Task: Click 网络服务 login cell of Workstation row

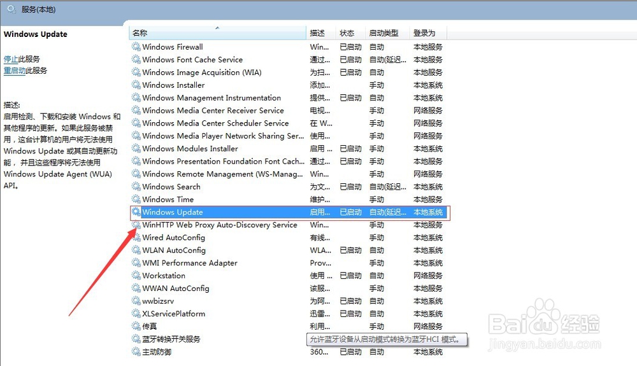Action: click(x=428, y=276)
